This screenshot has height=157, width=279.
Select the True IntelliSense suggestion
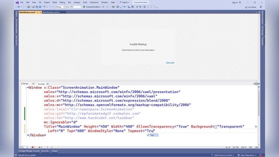pyautogui.click(x=153, y=135)
